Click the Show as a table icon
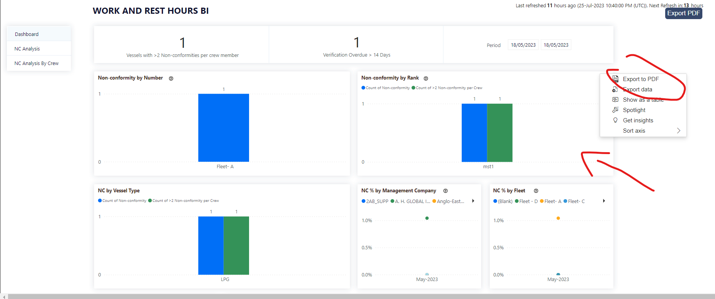715x299 pixels. 615,99
